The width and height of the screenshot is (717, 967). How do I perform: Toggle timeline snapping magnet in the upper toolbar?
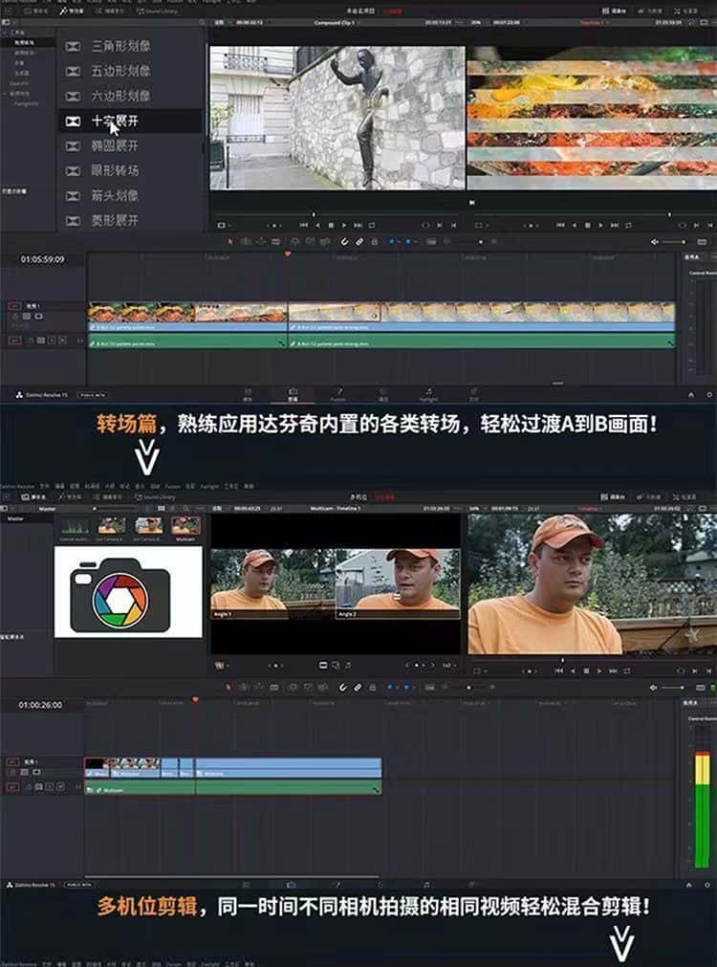click(344, 242)
